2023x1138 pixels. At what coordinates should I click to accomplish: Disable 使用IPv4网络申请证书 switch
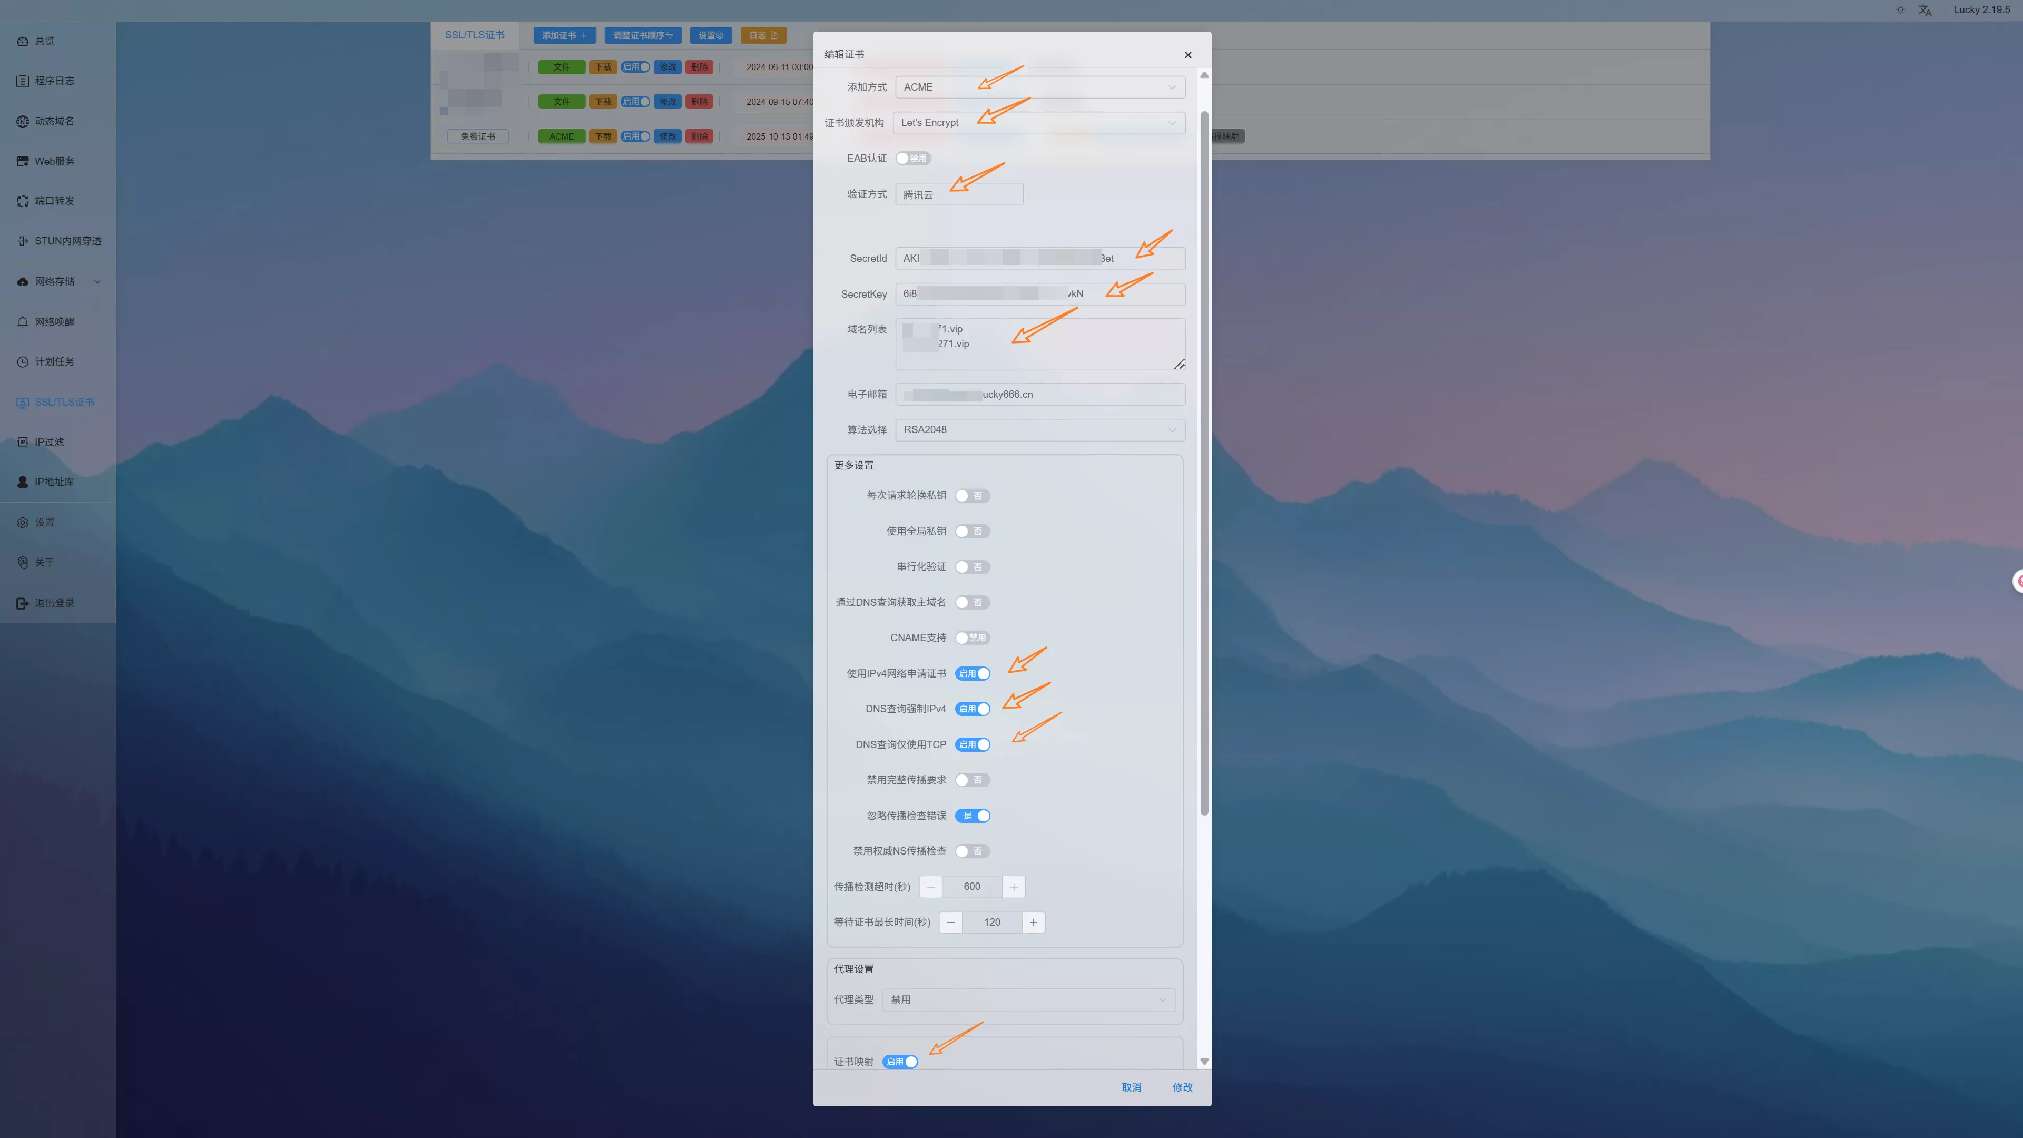point(972,674)
